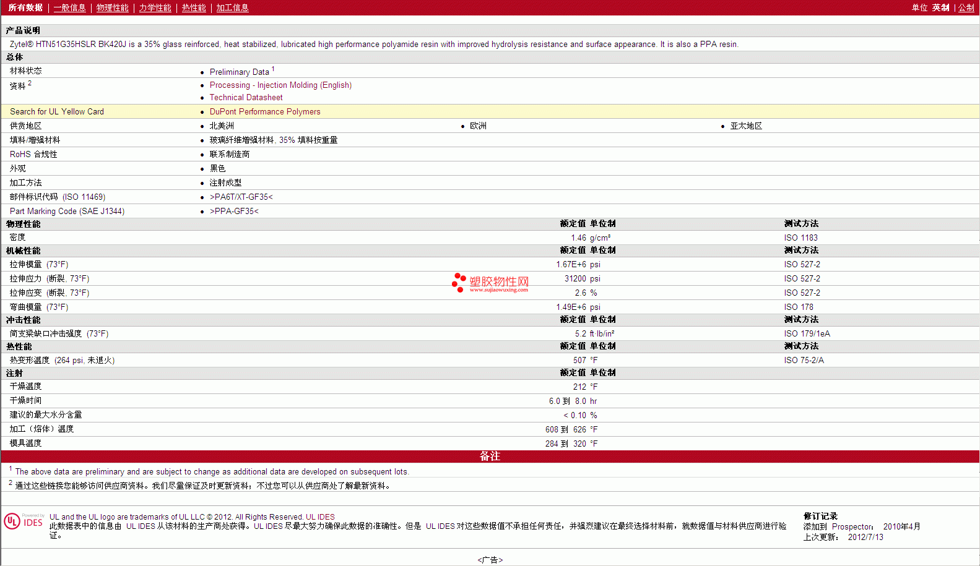The width and height of the screenshot is (980, 566).
Task: Click the 干燥时间 row label
Action: pos(25,401)
